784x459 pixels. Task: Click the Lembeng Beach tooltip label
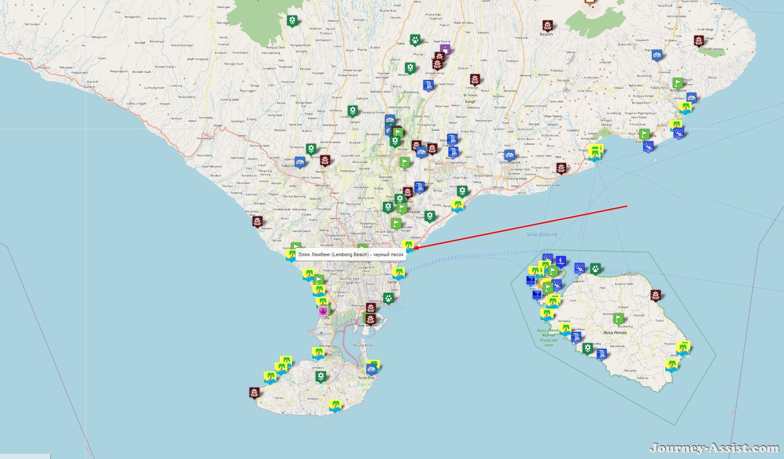(x=351, y=254)
